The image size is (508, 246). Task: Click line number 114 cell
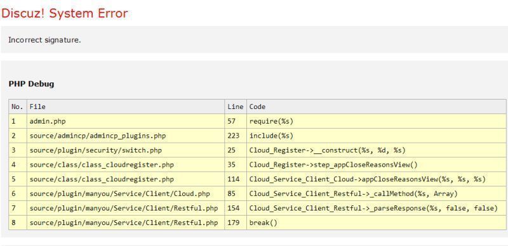tap(236, 179)
